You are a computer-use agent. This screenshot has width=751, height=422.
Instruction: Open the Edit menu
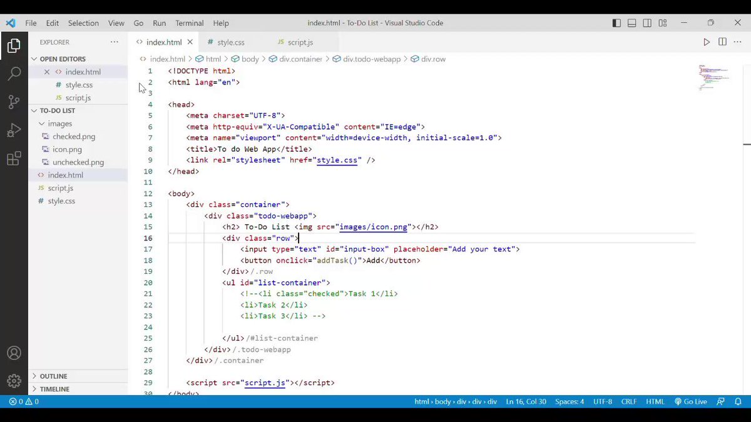53,23
